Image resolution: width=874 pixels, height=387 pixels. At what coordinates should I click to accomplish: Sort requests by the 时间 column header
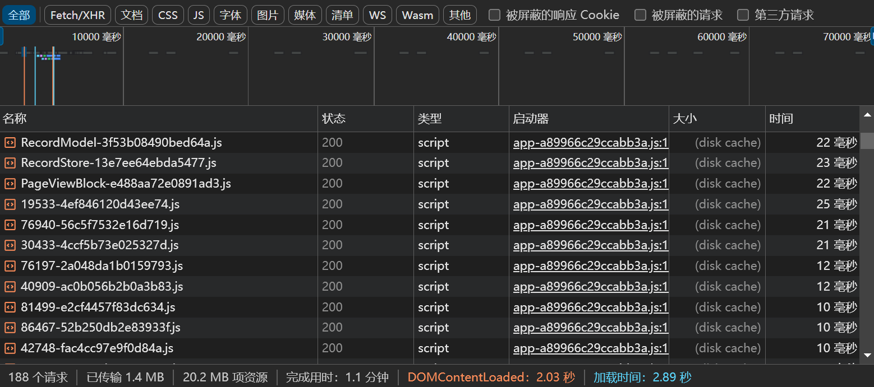[x=781, y=119]
